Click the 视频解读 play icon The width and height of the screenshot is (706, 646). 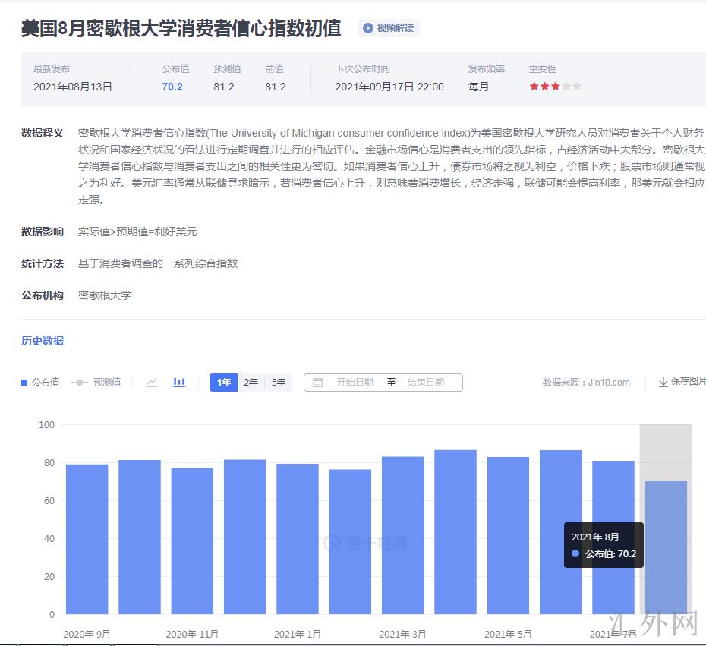368,28
